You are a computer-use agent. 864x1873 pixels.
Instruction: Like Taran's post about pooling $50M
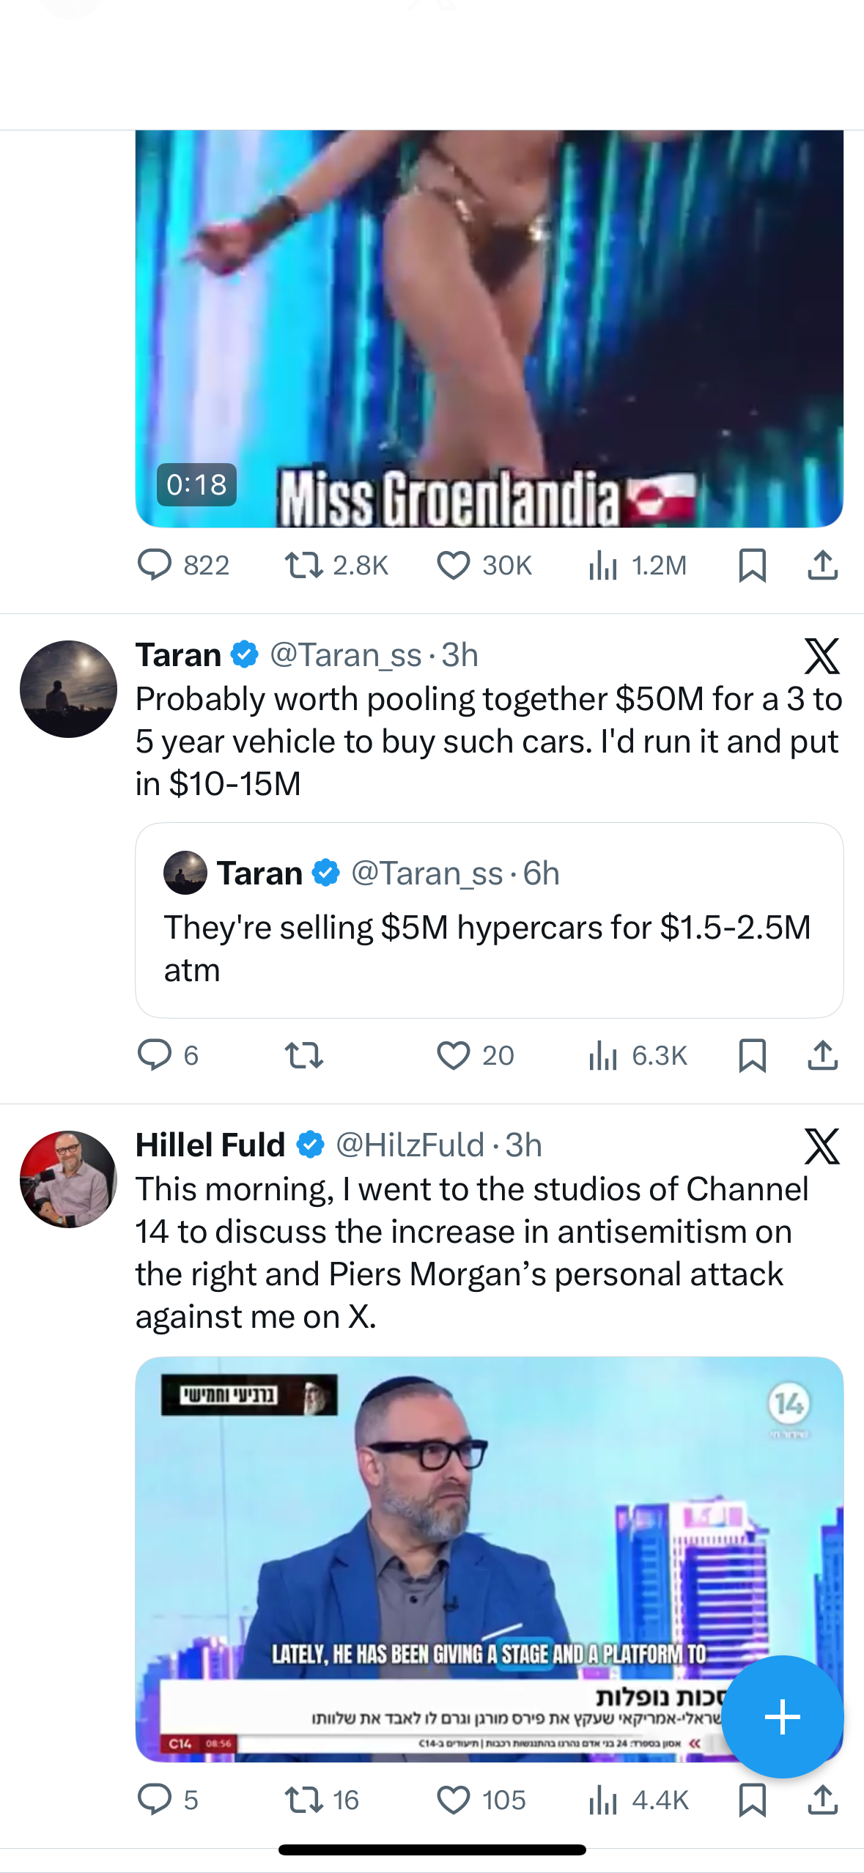click(x=475, y=1056)
